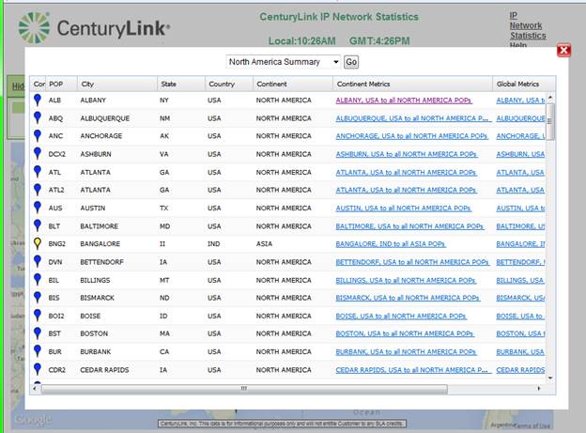Close the popup with the red X button
Screen dimensions: 586x433
click(563, 50)
